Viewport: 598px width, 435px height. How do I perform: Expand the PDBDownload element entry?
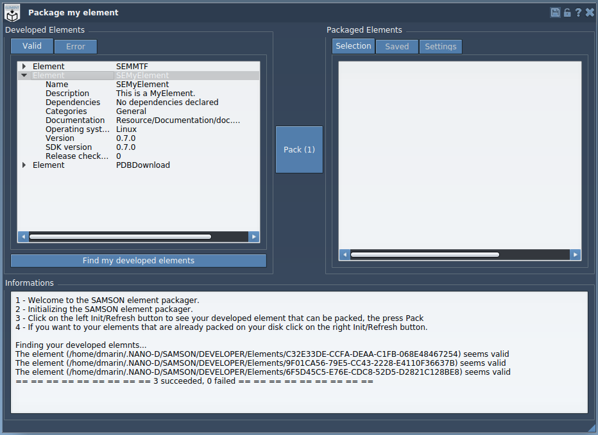click(24, 165)
